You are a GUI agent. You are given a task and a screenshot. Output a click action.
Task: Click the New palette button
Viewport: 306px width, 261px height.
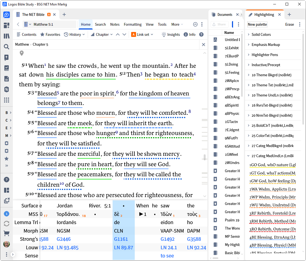pyautogui.click(x=257, y=24)
